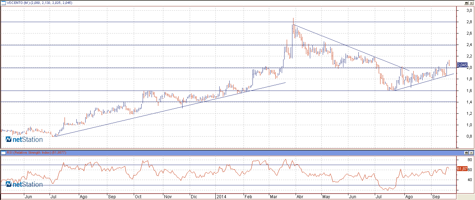
Task: Click the 2014 label on time axis
Action: [221, 196]
